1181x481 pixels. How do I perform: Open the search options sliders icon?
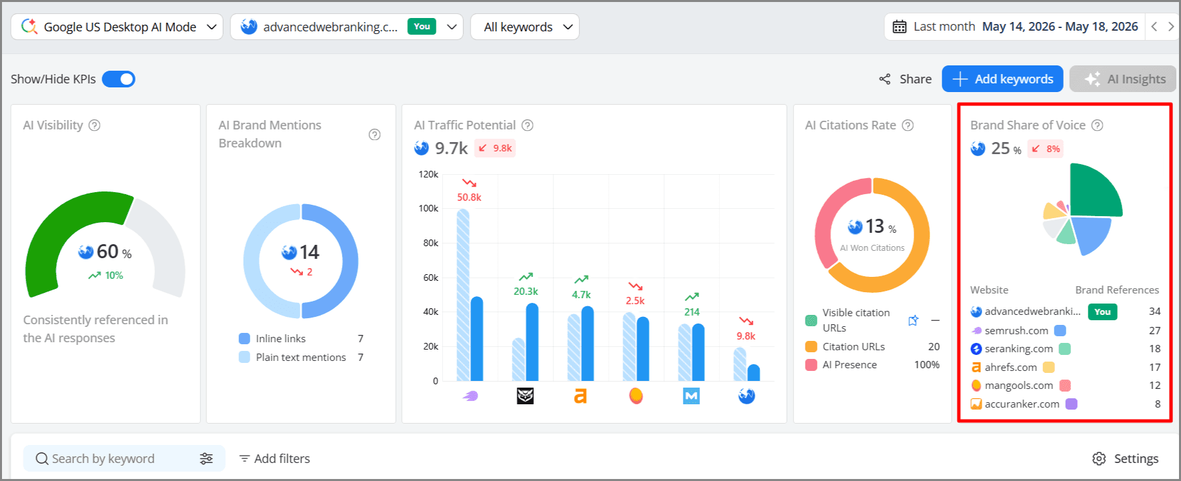(206, 459)
